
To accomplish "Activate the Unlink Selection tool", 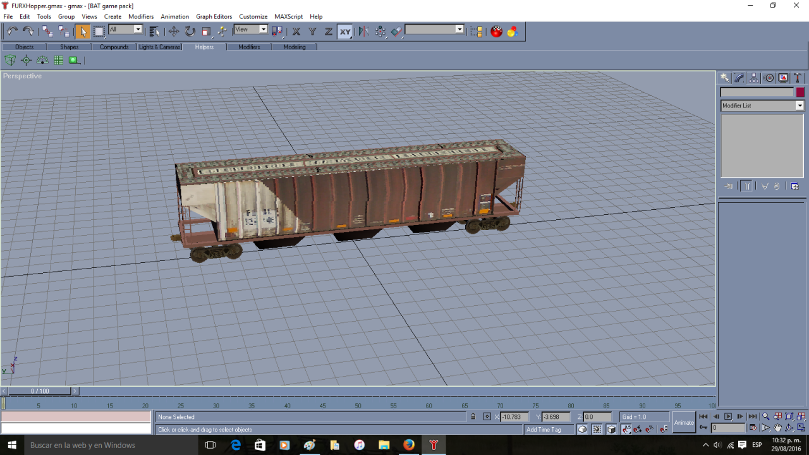I will (64, 31).
